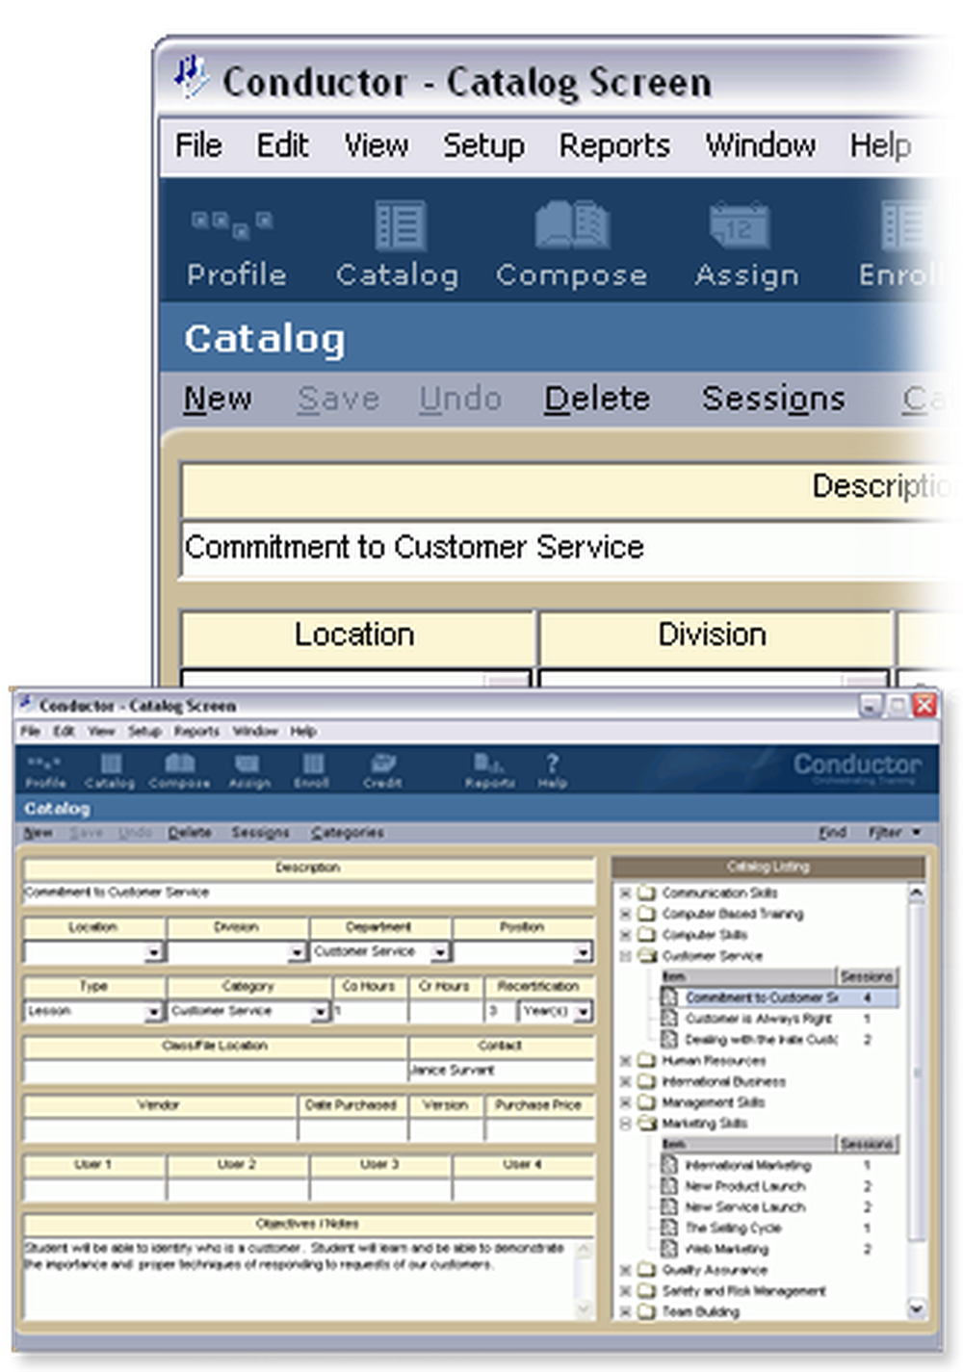963x1372 pixels.
Task: Click the Catalog Listing scrollbar up arrow
Action: (916, 893)
